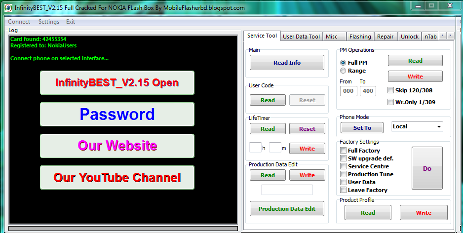Viewport: 463px width, 233px height.
Task: Click the Set To phone mode button
Action: point(362,128)
